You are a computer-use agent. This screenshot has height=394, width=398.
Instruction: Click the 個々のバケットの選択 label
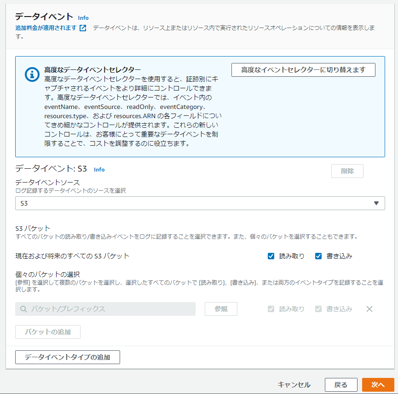tap(47, 274)
